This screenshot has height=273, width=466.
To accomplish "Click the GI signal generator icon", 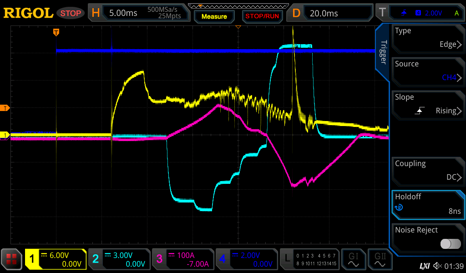I will tap(353, 260).
